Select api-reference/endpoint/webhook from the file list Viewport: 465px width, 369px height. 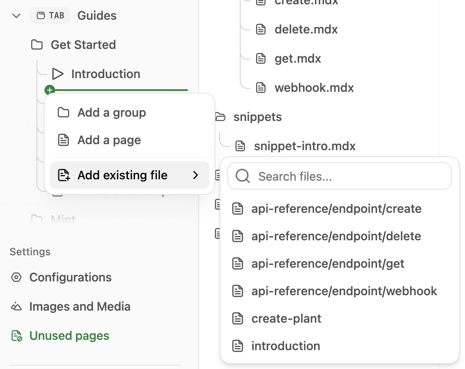[x=344, y=291]
